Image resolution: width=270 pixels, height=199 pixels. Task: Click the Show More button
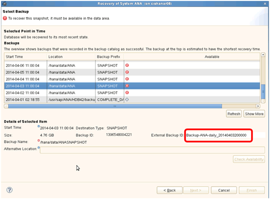click(254, 114)
